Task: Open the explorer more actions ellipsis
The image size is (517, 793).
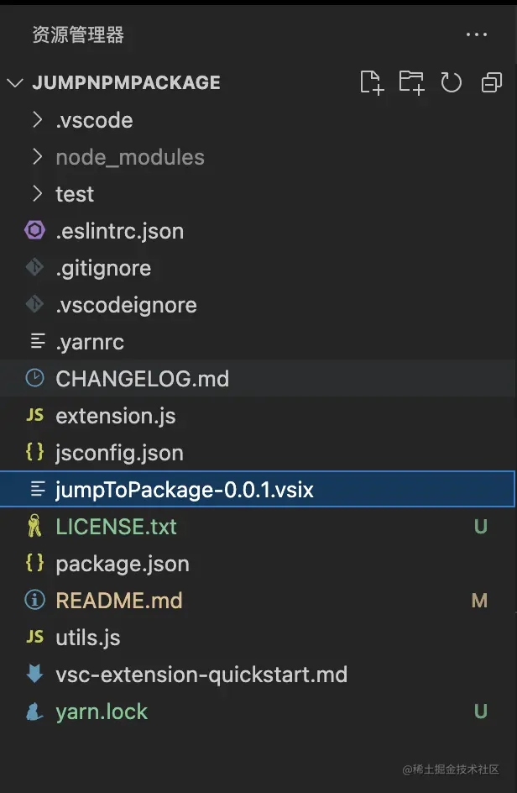Action: point(477,34)
